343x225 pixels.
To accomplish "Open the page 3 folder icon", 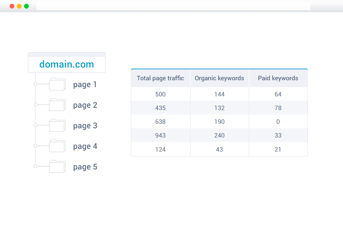I will click(57, 125).
